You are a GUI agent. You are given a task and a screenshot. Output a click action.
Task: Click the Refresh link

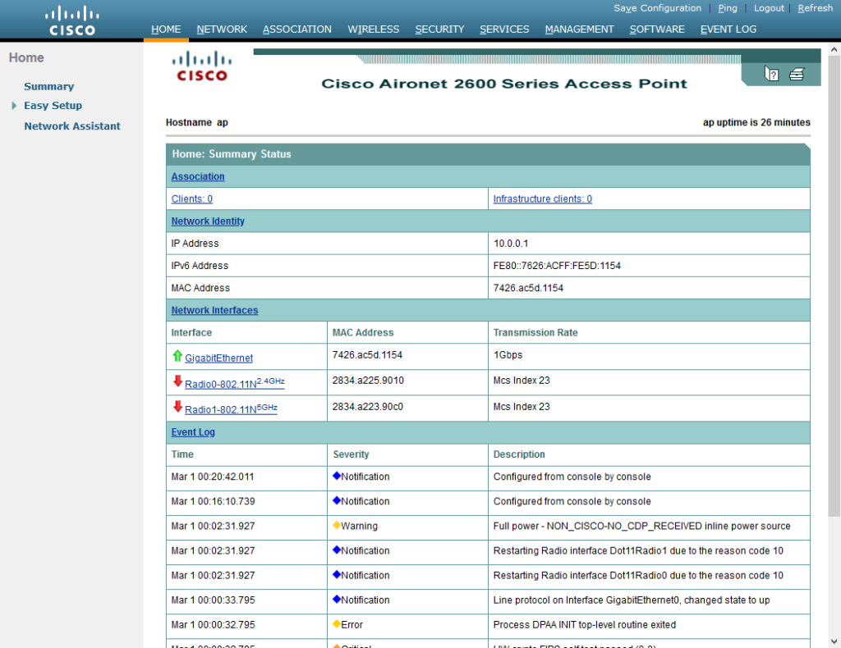(x=815, y=8)
